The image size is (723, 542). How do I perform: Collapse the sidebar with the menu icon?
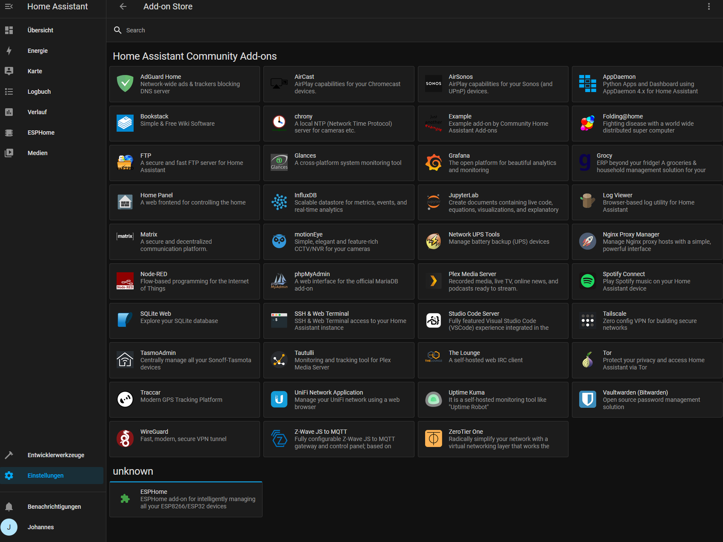pos(9,6)
